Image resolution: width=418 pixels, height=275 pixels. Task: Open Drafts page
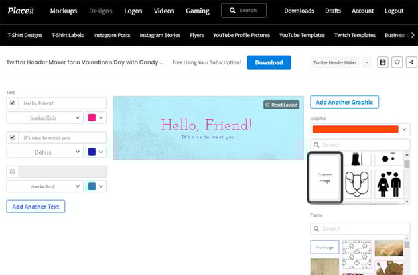click(x=333, y=11)
